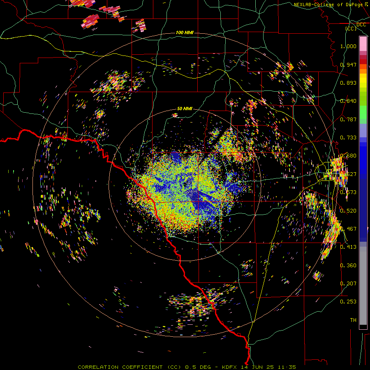Pick the gray swatch on the color scale
Image resolution: width=370 pixels, height=370 pixels.
363,286
